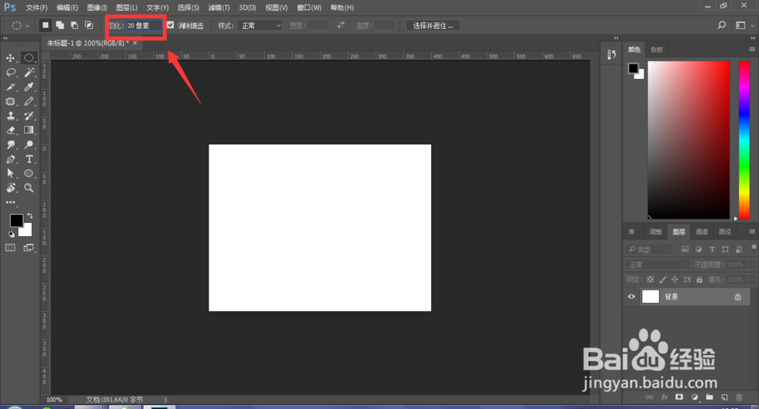
Task: Click the foreground color swatch in toolbox
Action: 16,220
